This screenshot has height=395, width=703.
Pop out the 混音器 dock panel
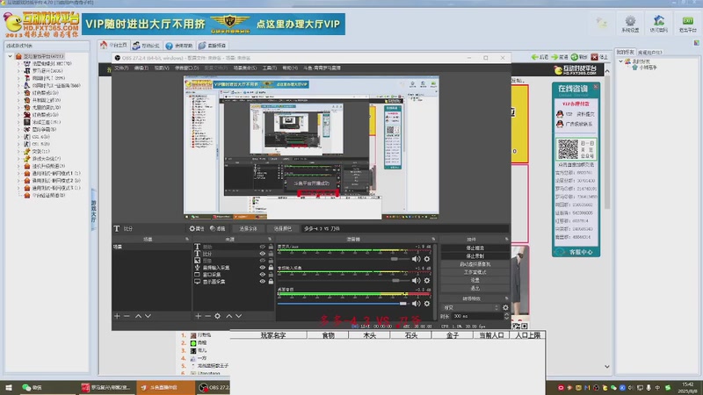[x=433, y=239]
